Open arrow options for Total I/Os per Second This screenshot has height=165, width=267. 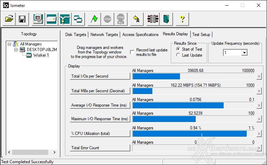coord(259,76)
